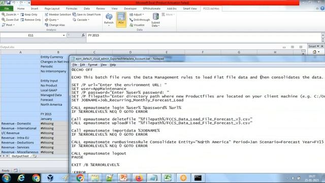Expand the Smart View panel title dropdown
Viewport: 325px width, 183px height.
click(x=318, y=46)
